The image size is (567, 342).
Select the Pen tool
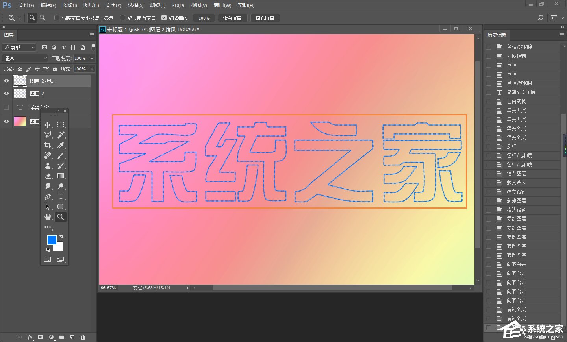tap(48, 196)
